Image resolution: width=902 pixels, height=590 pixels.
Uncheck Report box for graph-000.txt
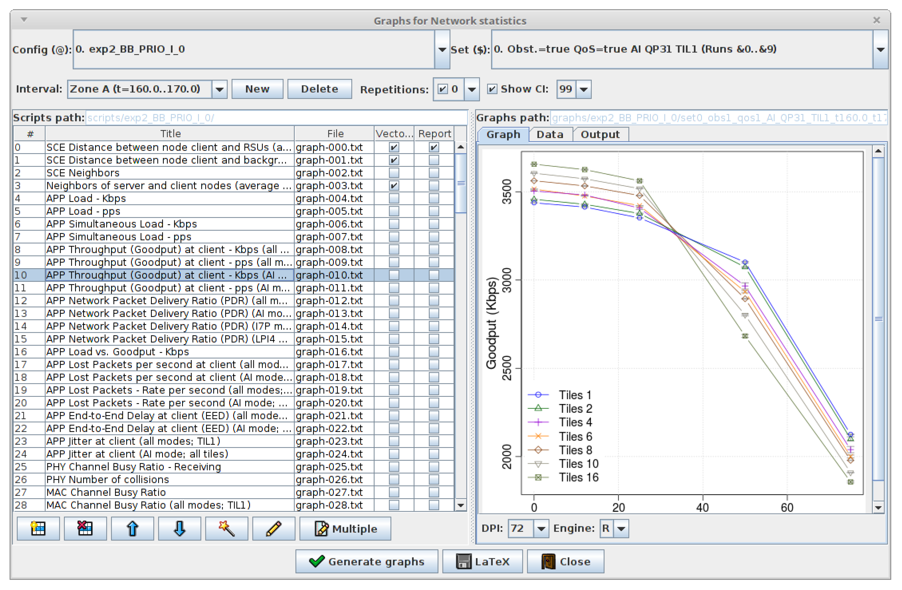click(434, 147)
